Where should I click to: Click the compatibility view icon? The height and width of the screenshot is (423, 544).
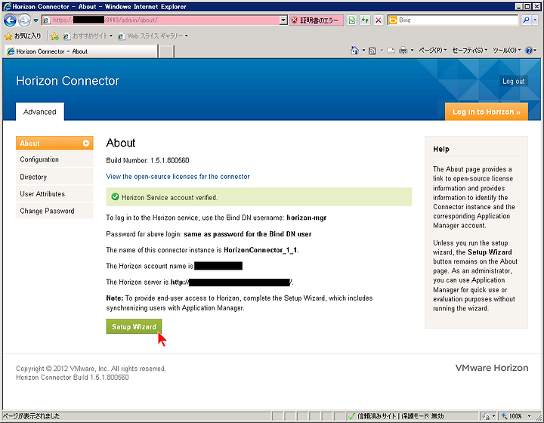click(352, 20)
